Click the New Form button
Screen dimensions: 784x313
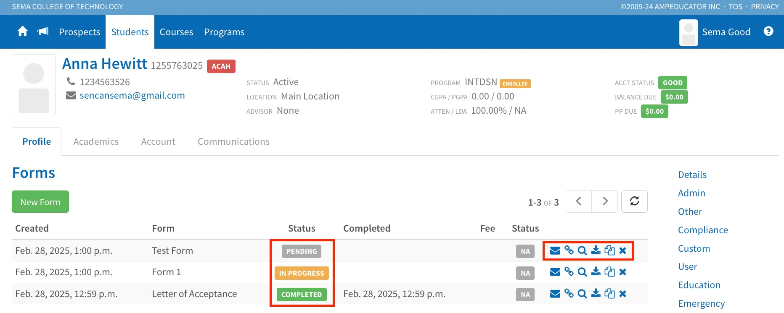(x=40, y=202)
